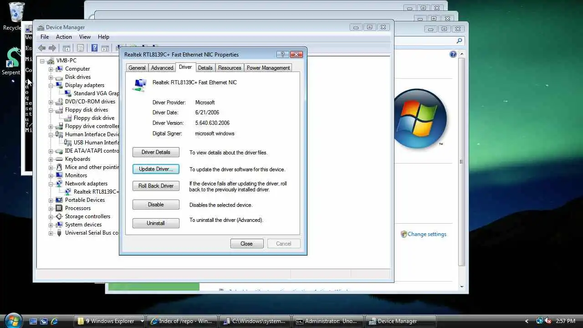
Task: Click the System devices category icon
Action: [x=59, y=225]
